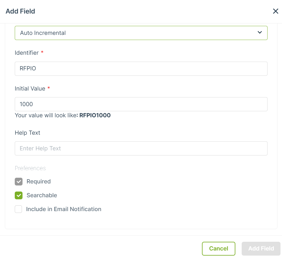
Task: Click the Preferences section heading
Action: coord(30,168)
